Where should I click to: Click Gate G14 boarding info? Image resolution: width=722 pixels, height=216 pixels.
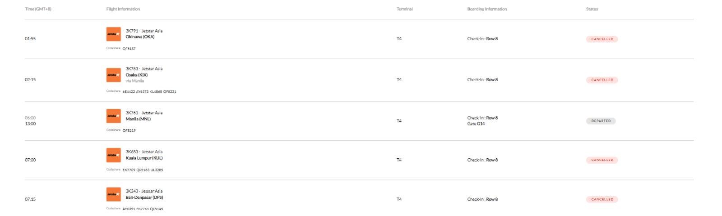click(476, 124)
